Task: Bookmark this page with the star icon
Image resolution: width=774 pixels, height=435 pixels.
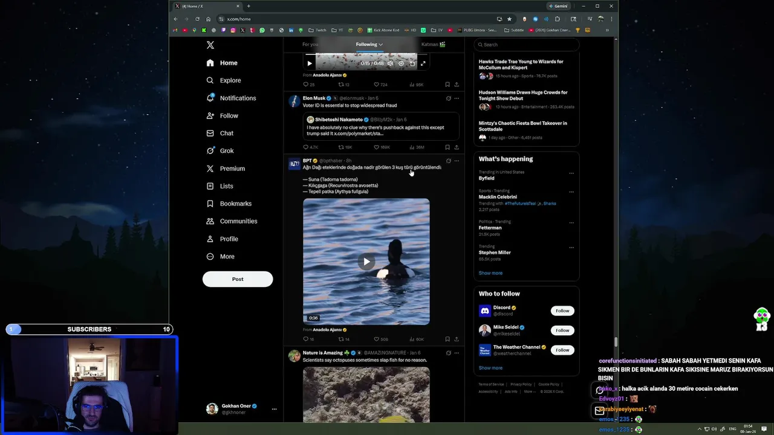Action: click(509, 19)
